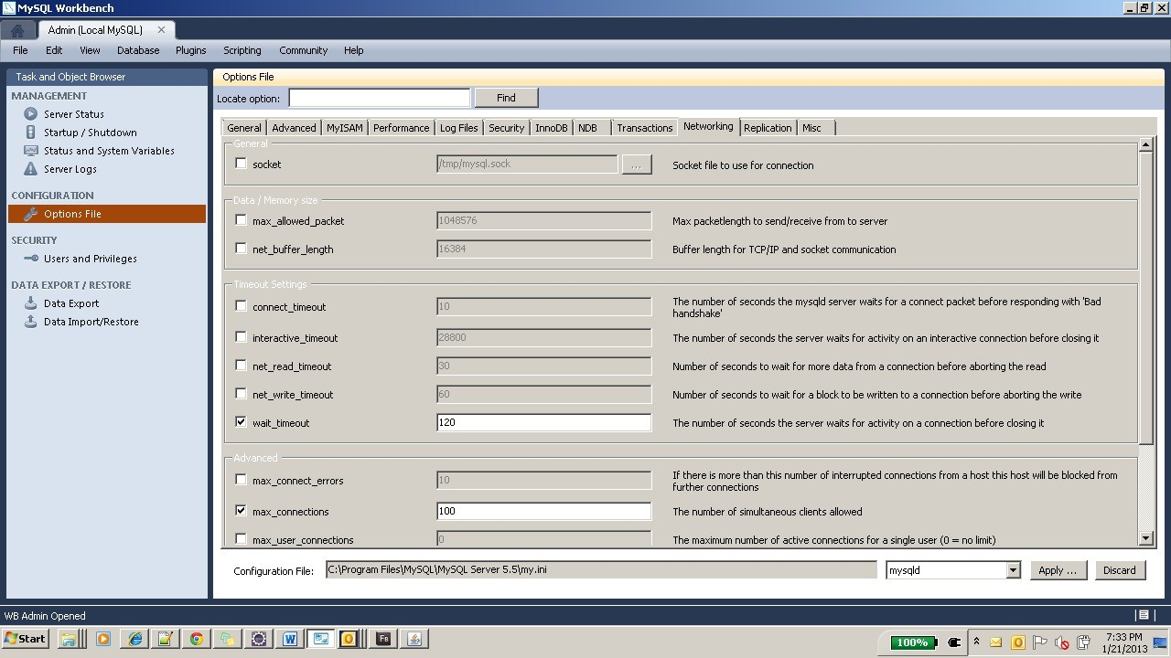Image resolution: width=1171 pixels, height=658 pixels.
Task: Browse for socket file with ... button
Action: (x=637, y=164)
